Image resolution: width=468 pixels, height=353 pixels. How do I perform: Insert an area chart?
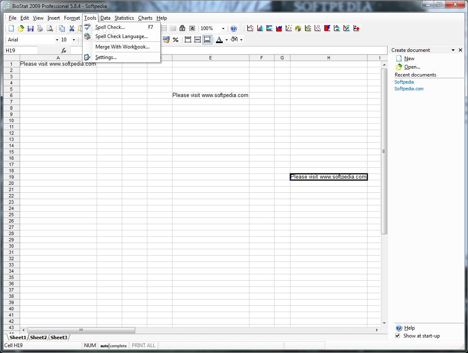(x=279, y=28)
